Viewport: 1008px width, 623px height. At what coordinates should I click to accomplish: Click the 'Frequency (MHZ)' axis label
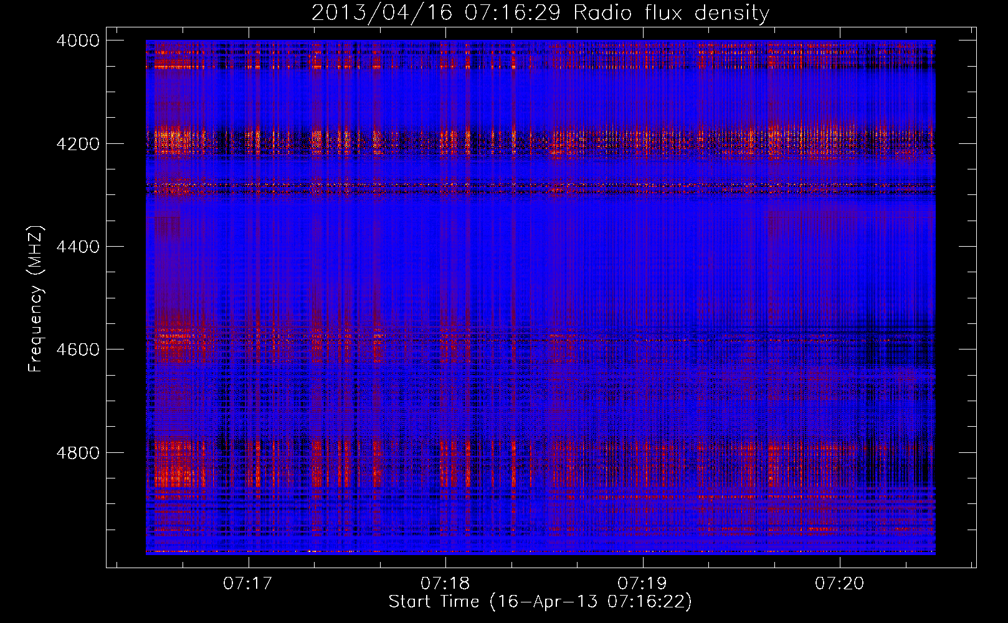point(36,299)
